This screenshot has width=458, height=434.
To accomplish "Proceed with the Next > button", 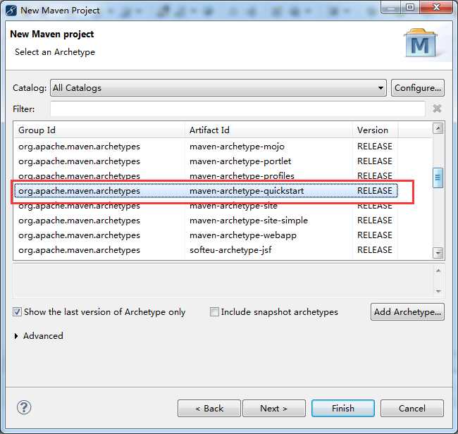I will tap(274, 409).
